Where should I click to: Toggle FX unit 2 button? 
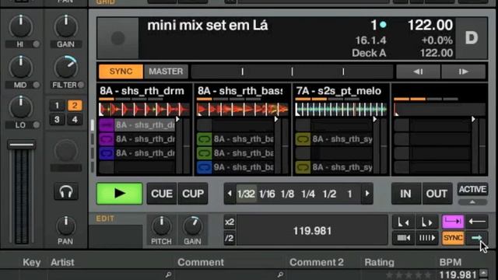pyautogui.click(x=75, y=106)
